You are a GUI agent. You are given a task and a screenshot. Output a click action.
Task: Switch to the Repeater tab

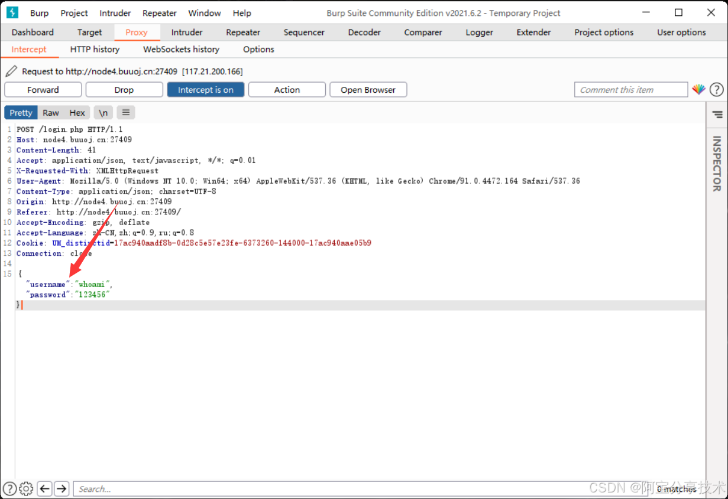click(x=243, y=32)
